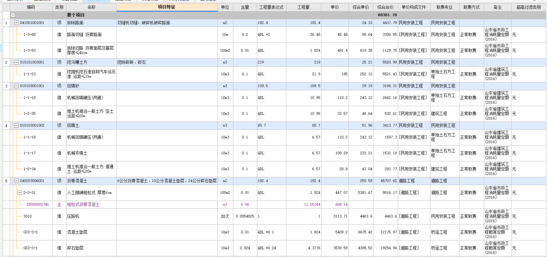This screenshot has width=547, height=257.
Task: Collapse sub-item 2-3-31 tree node
Action: pyautogui.click(x=20, y=192)
